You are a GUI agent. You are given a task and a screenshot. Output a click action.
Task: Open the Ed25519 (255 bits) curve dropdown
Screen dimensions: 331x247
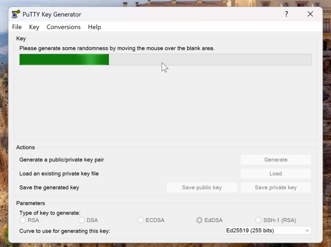tap(268, 230)
